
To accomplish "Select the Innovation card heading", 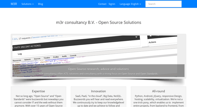I will point(98,91).
